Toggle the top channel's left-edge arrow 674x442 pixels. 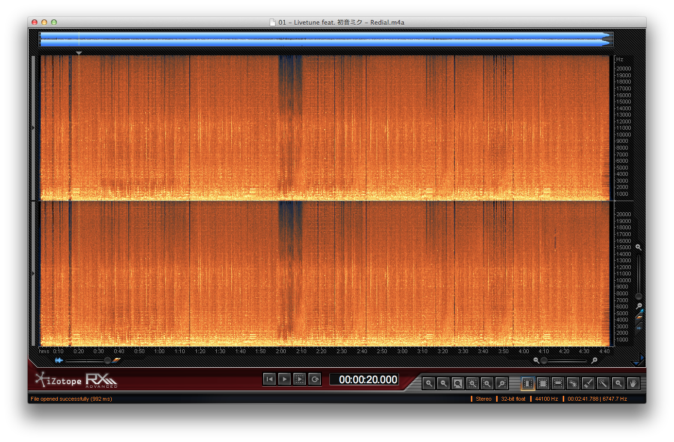click(34, 128)
